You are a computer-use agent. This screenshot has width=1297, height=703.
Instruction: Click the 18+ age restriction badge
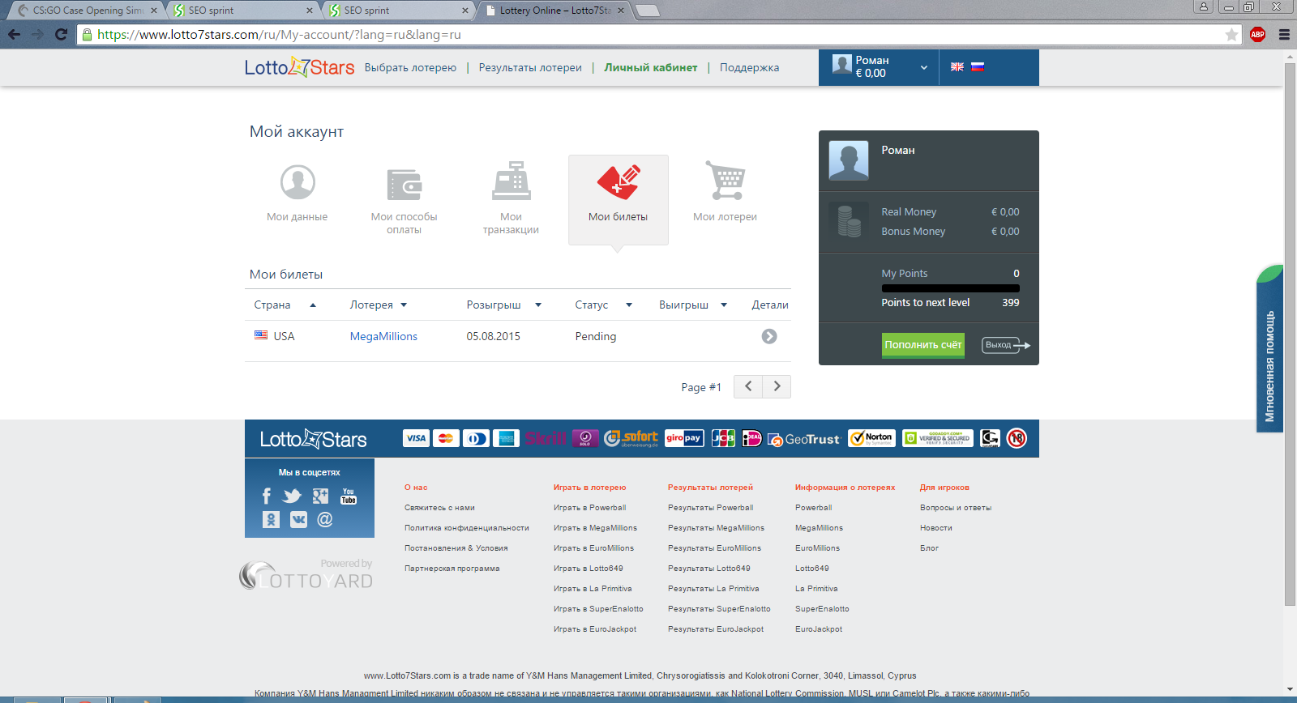coord(1017,438)
